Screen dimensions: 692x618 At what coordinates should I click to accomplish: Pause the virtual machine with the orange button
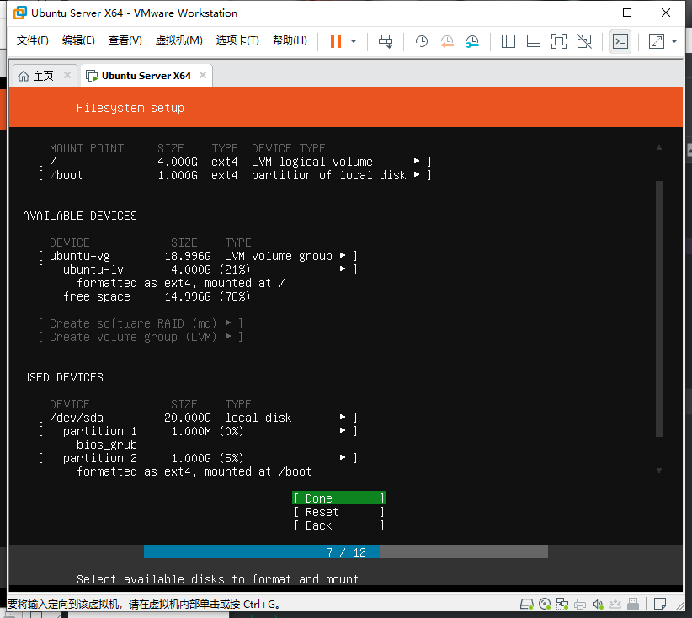336,41
